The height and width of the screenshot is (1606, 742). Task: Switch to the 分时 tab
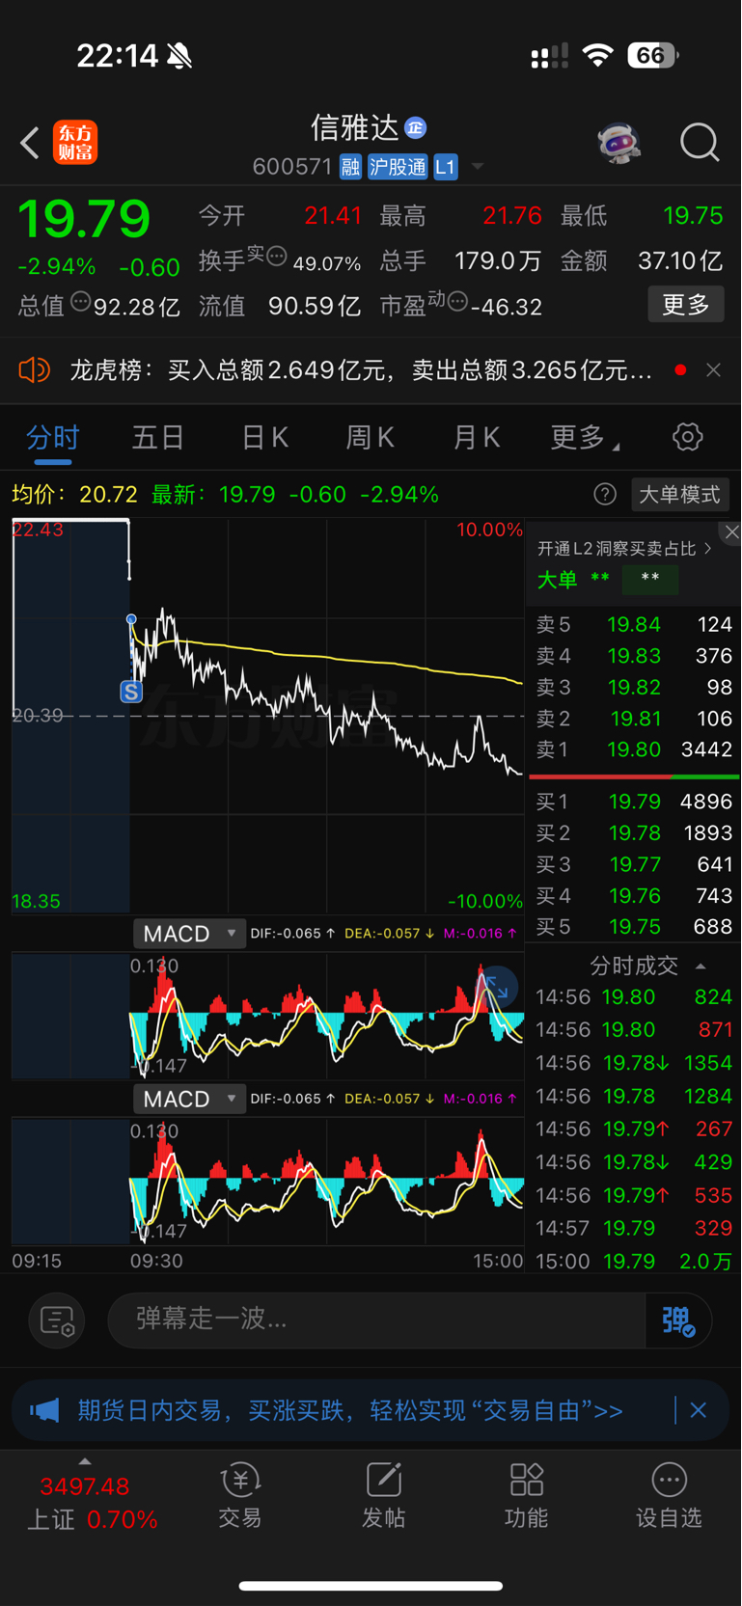tap(53, 438)
